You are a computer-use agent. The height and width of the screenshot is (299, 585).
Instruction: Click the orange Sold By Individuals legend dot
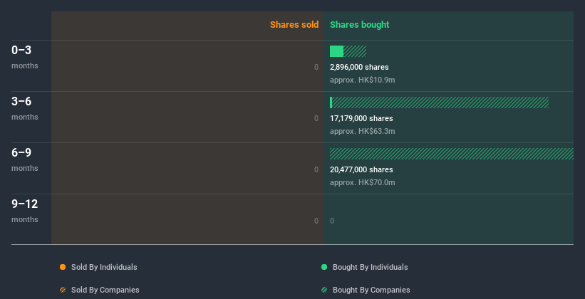(63, 267)
